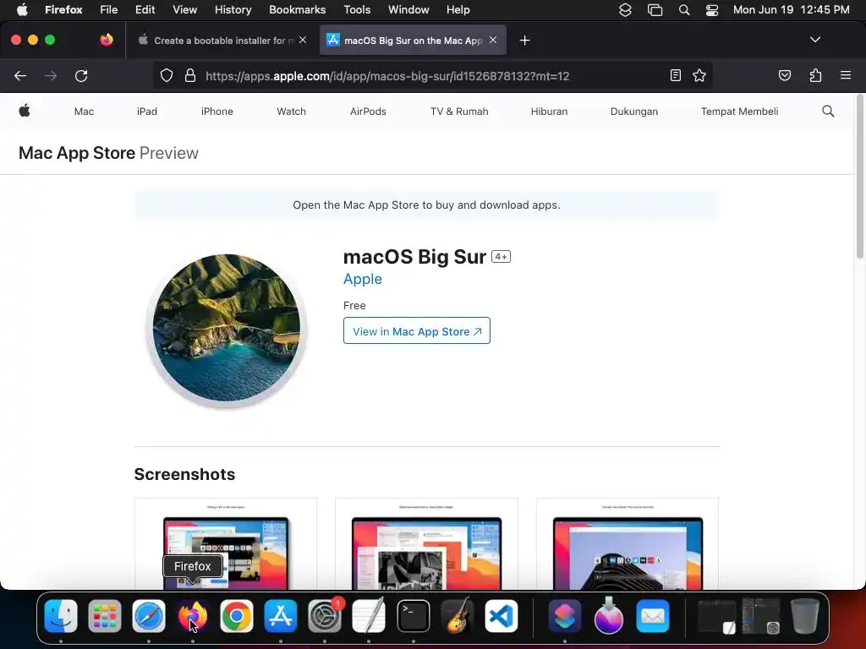Open Dukungan in the site navigation
866x649 pixels.
634,112
